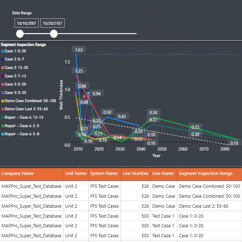
Task: Click the pink Case 3: 0-20 legend marker
Action: pyautogui.click(x=3, y=84)
